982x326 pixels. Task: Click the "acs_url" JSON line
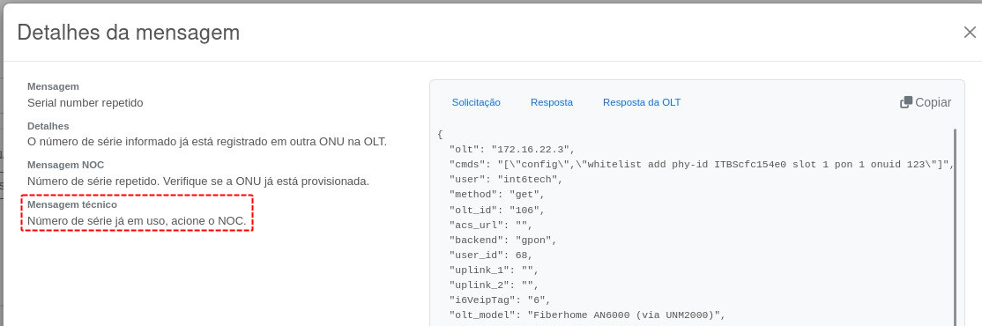pos(492,225)
